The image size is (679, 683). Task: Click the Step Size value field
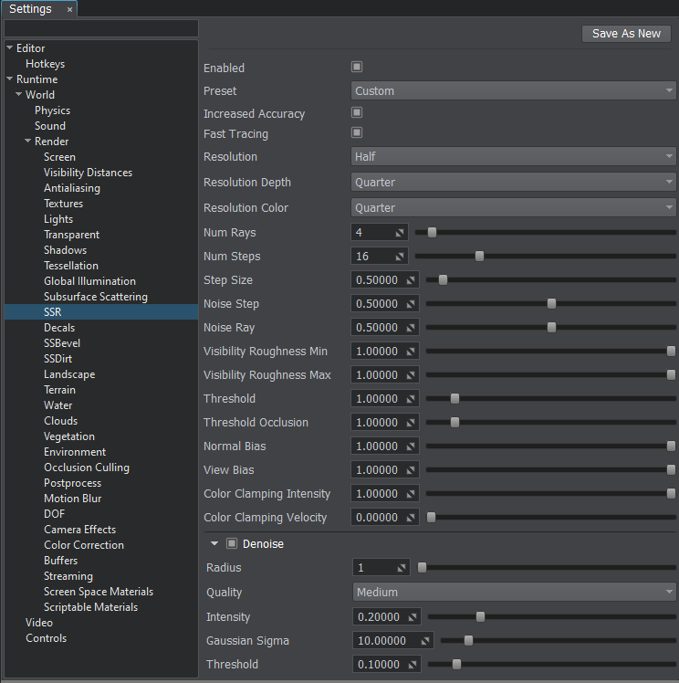tap(385, 280)
